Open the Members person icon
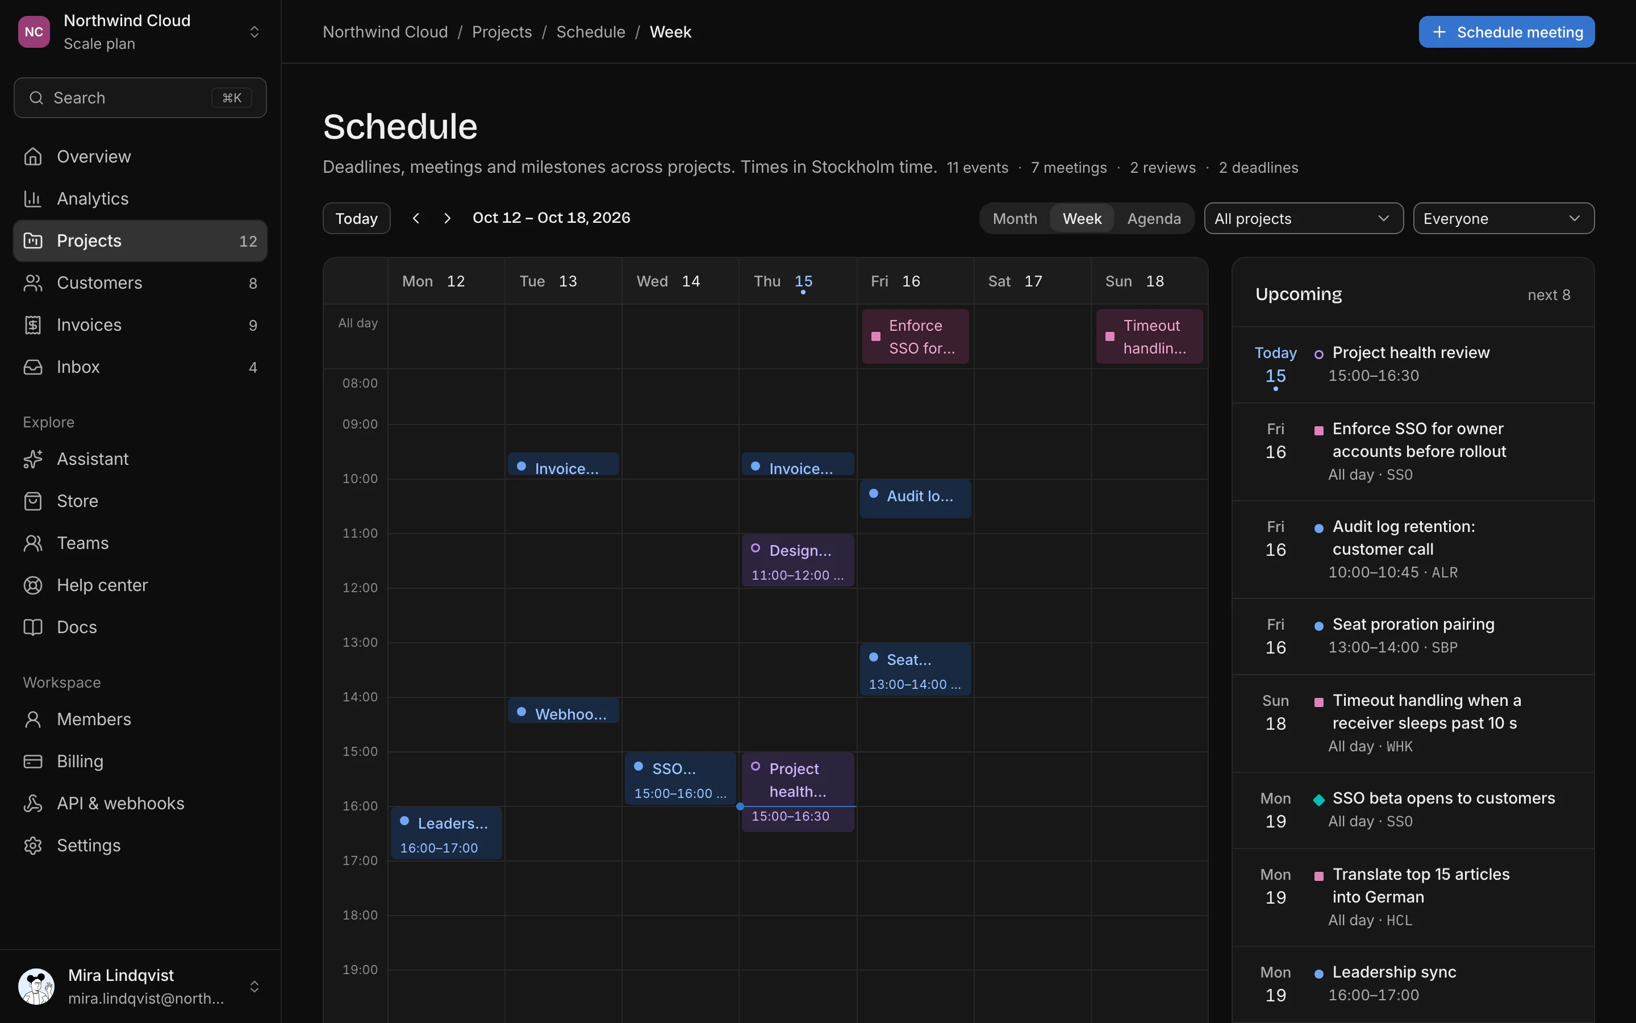 click(x=32, y=719)
